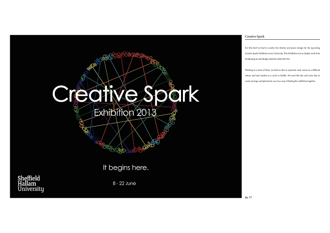
Task: Click the large white 'Spark' poster word
Action: [171, 94]
